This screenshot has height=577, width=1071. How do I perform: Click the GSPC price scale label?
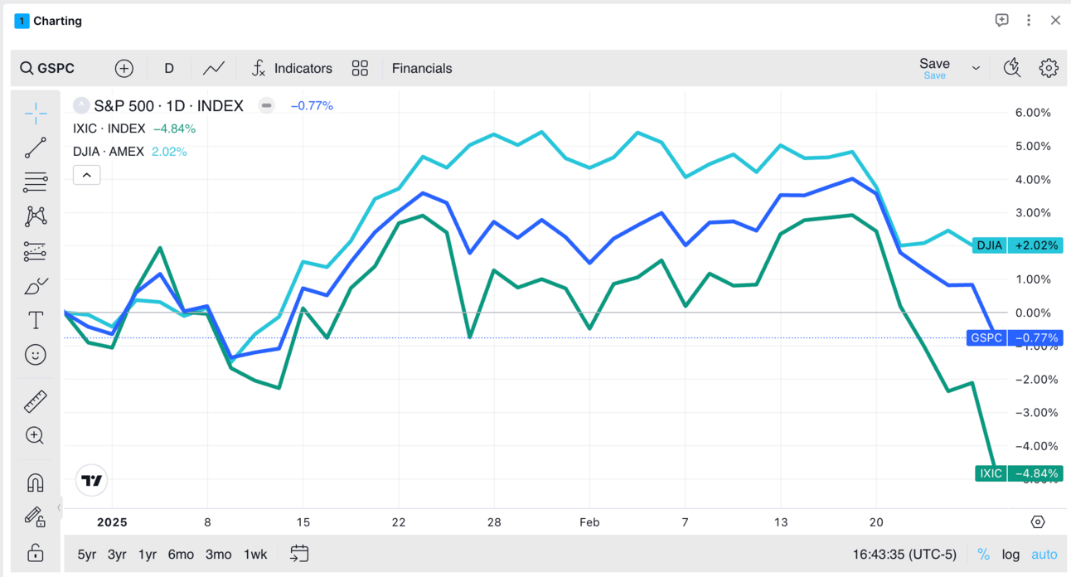point(1015,338)
